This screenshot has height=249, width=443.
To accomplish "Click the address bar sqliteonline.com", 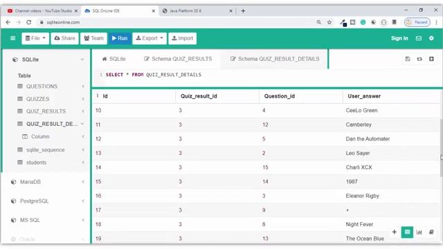I will click(63, 22).
